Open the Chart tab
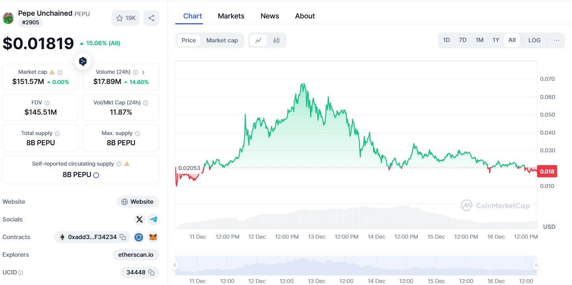The image size is (572, 285). 193,16
